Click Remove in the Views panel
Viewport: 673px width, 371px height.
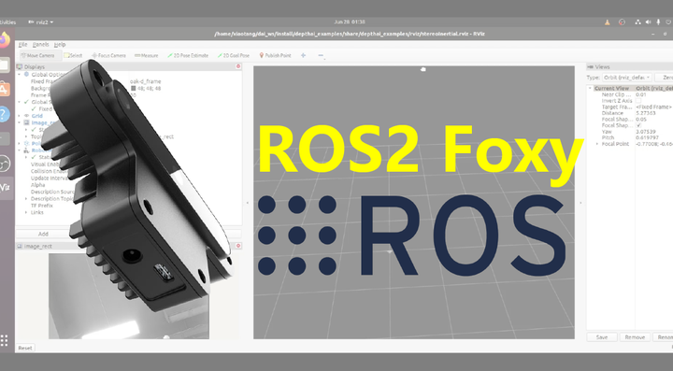(x=635, y=337)
